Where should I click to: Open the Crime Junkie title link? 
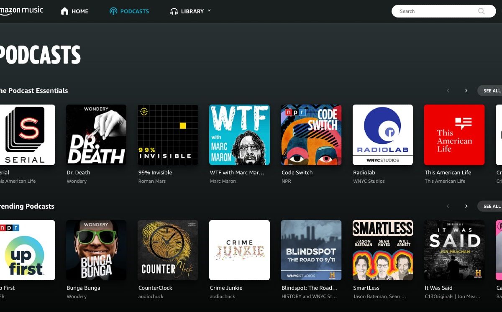click(x=226, y=288)
